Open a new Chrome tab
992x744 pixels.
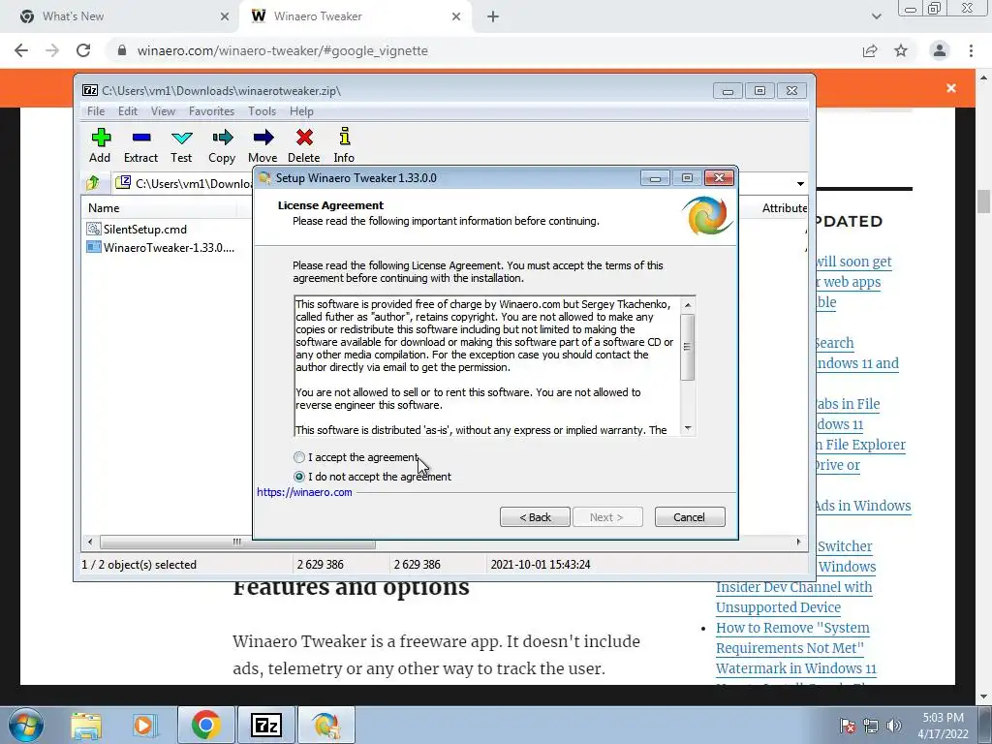click(493, 16)
